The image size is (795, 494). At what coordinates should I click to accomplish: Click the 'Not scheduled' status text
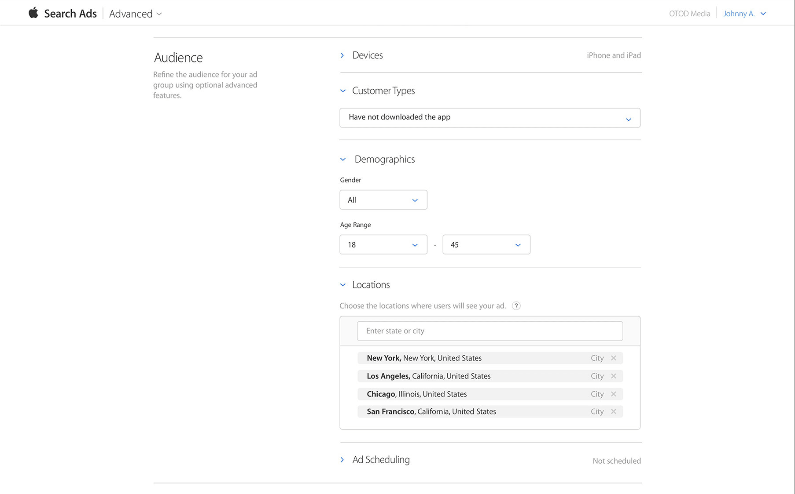coord(617,461)
